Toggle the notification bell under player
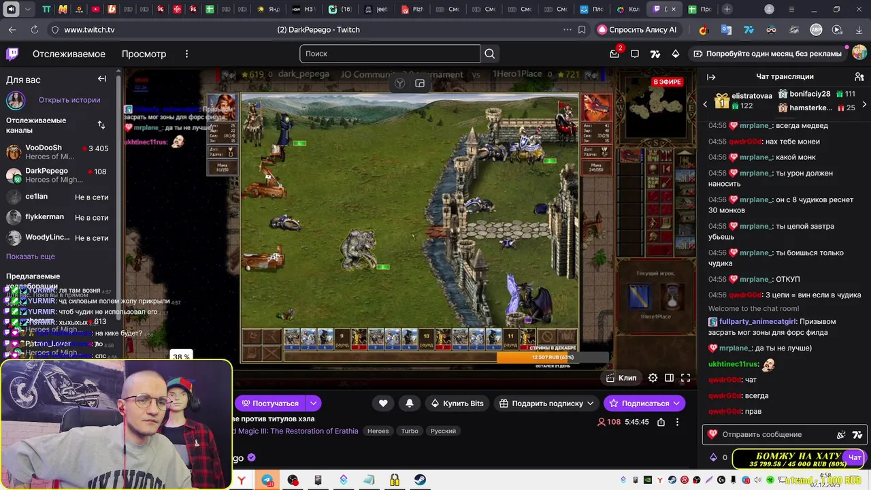The height and width of the screenshot is (490, 871). [410, 404]
